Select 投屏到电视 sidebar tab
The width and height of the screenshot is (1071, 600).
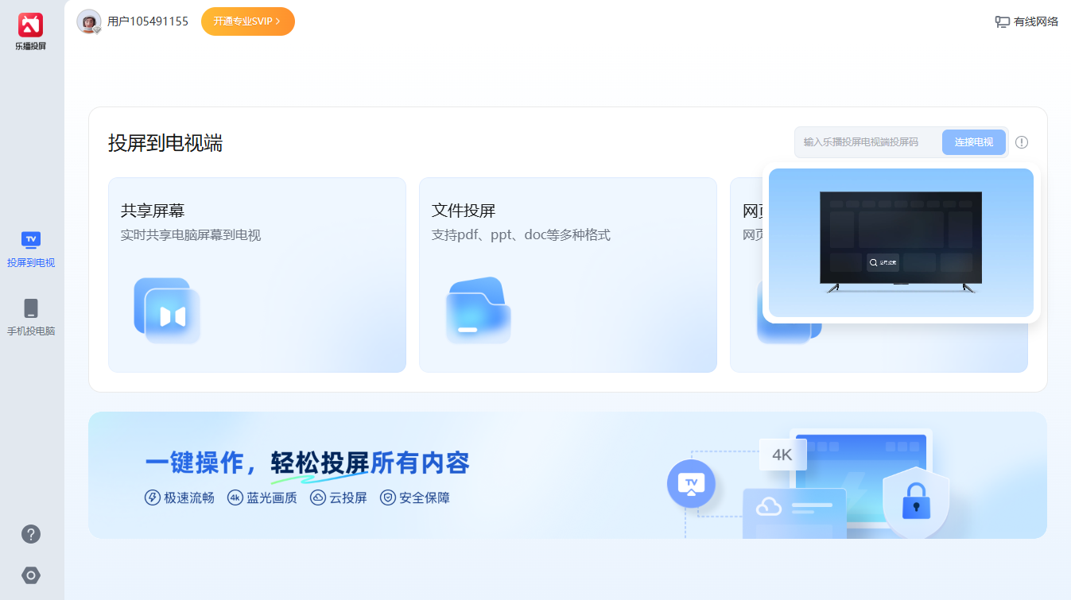coord(31,250)
